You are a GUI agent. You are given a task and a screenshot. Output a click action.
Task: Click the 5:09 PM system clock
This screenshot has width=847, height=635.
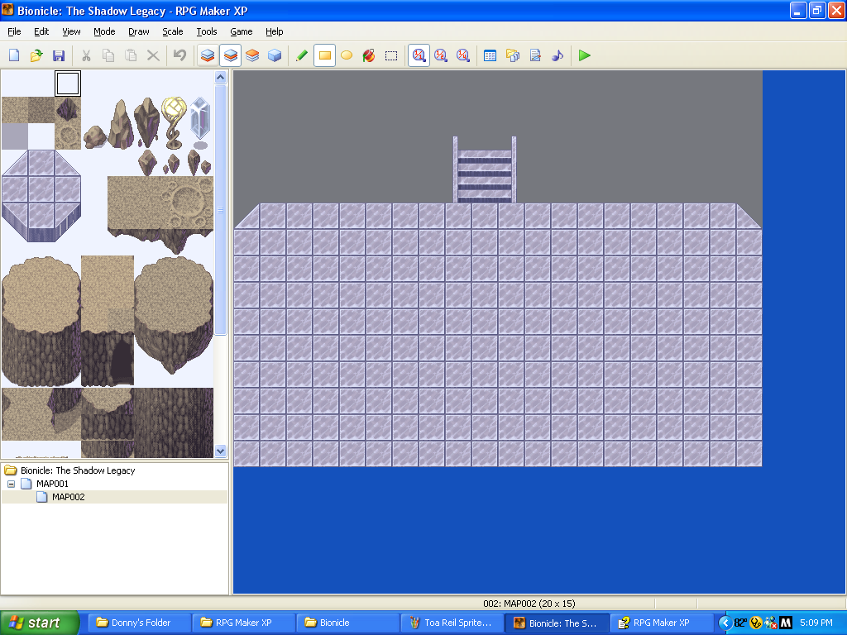click(x=816, y=623)
